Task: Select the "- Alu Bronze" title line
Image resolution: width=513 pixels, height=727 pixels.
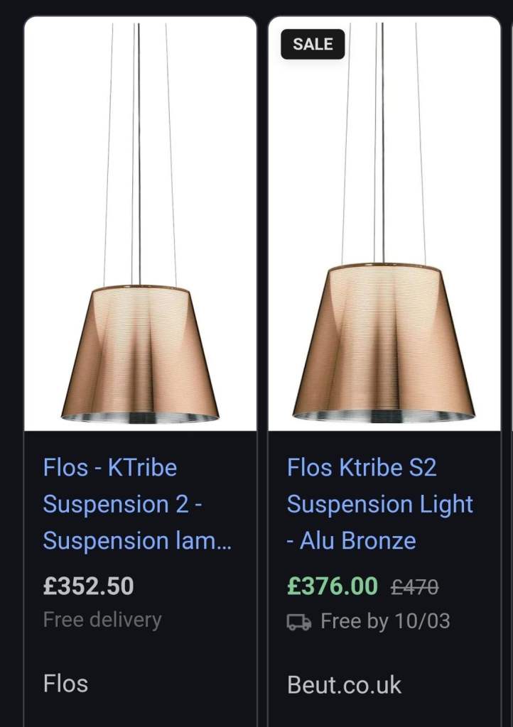Action: [x=352, y=541]
